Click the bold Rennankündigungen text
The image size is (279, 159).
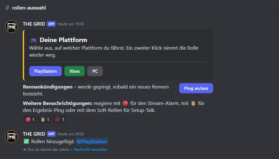pos(48,87)
